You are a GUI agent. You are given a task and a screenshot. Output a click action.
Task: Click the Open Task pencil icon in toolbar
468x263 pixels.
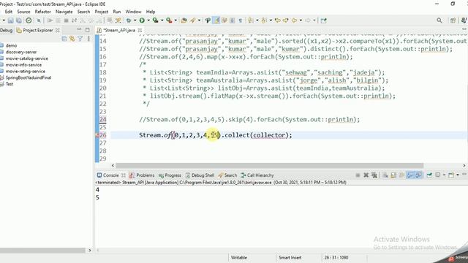point(193,20)
